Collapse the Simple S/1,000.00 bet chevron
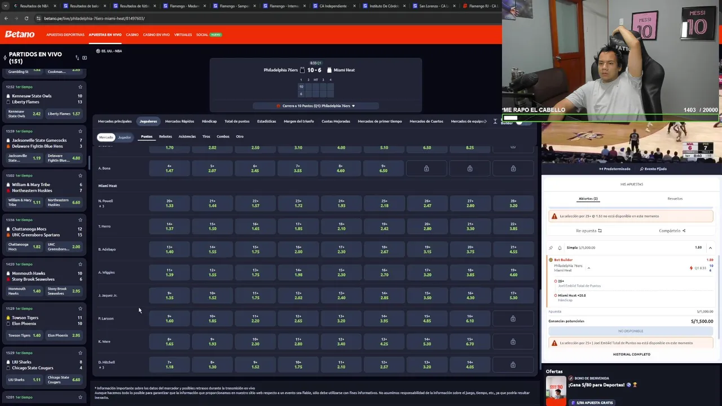This screenshot has height=406, width=722. (710, 248)
